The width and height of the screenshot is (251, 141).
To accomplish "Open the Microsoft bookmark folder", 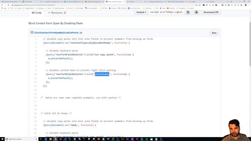I will click(x=69, y=8).
